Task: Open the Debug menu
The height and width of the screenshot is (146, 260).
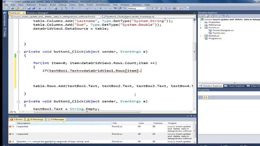Action: tap(62, 5)
